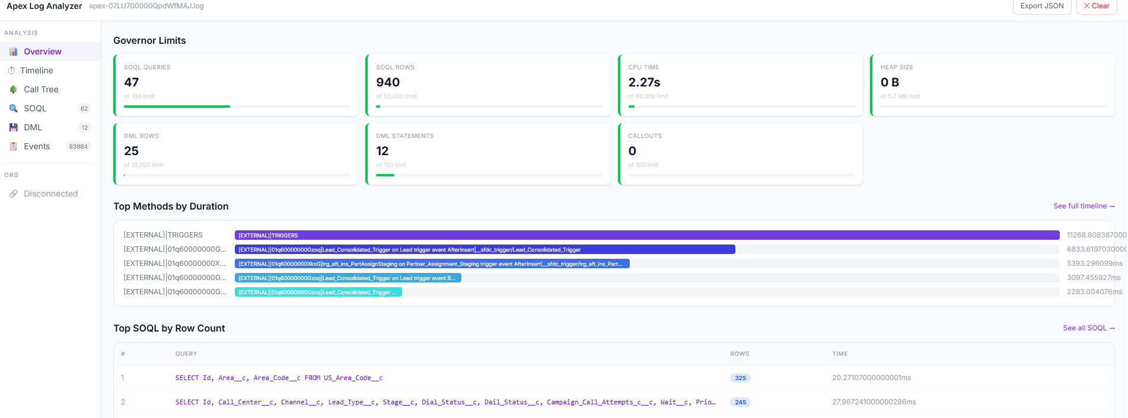Image resolution: width=1128 pixels, height=418 pixels.
Task: Click the Events clipboard icon
Action: point(13,146)
